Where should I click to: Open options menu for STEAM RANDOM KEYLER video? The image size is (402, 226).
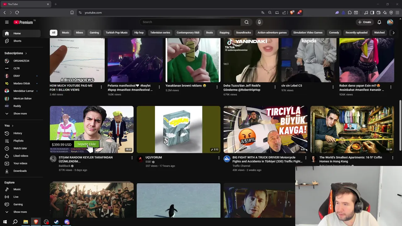(x=132, y=158)
